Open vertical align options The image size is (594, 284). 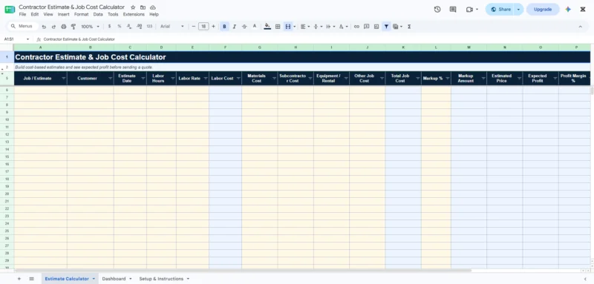point(318,27)
